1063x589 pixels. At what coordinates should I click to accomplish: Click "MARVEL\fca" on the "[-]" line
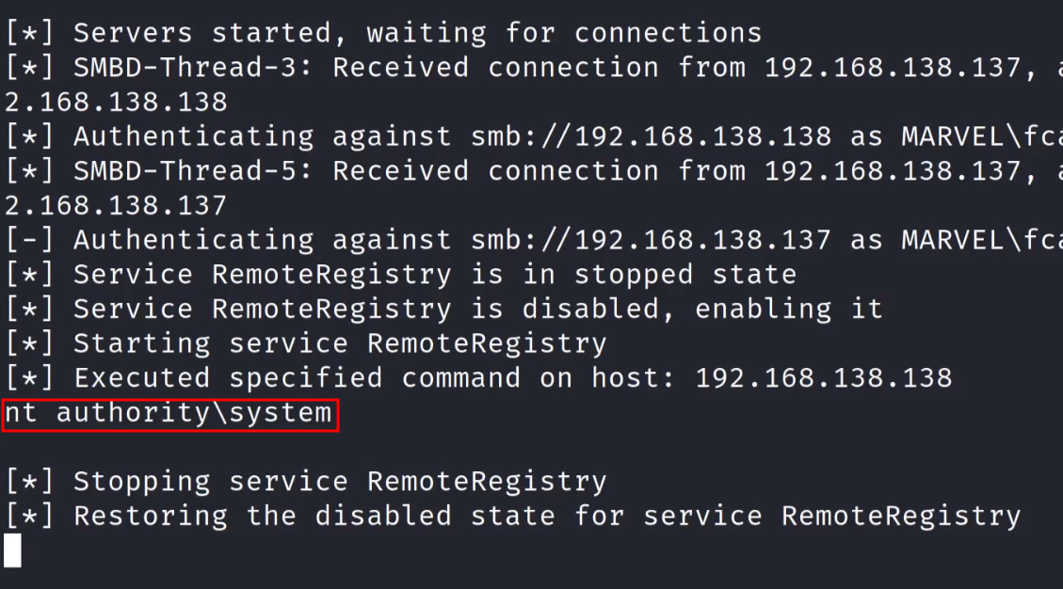pos(981,240)
